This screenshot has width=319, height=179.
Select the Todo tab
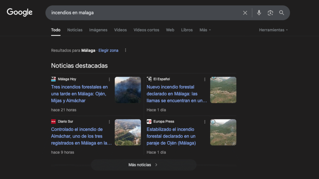coord(55,30)
